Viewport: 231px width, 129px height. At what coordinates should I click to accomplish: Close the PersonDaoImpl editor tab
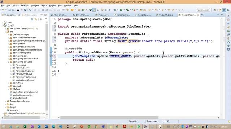point(198,15)
